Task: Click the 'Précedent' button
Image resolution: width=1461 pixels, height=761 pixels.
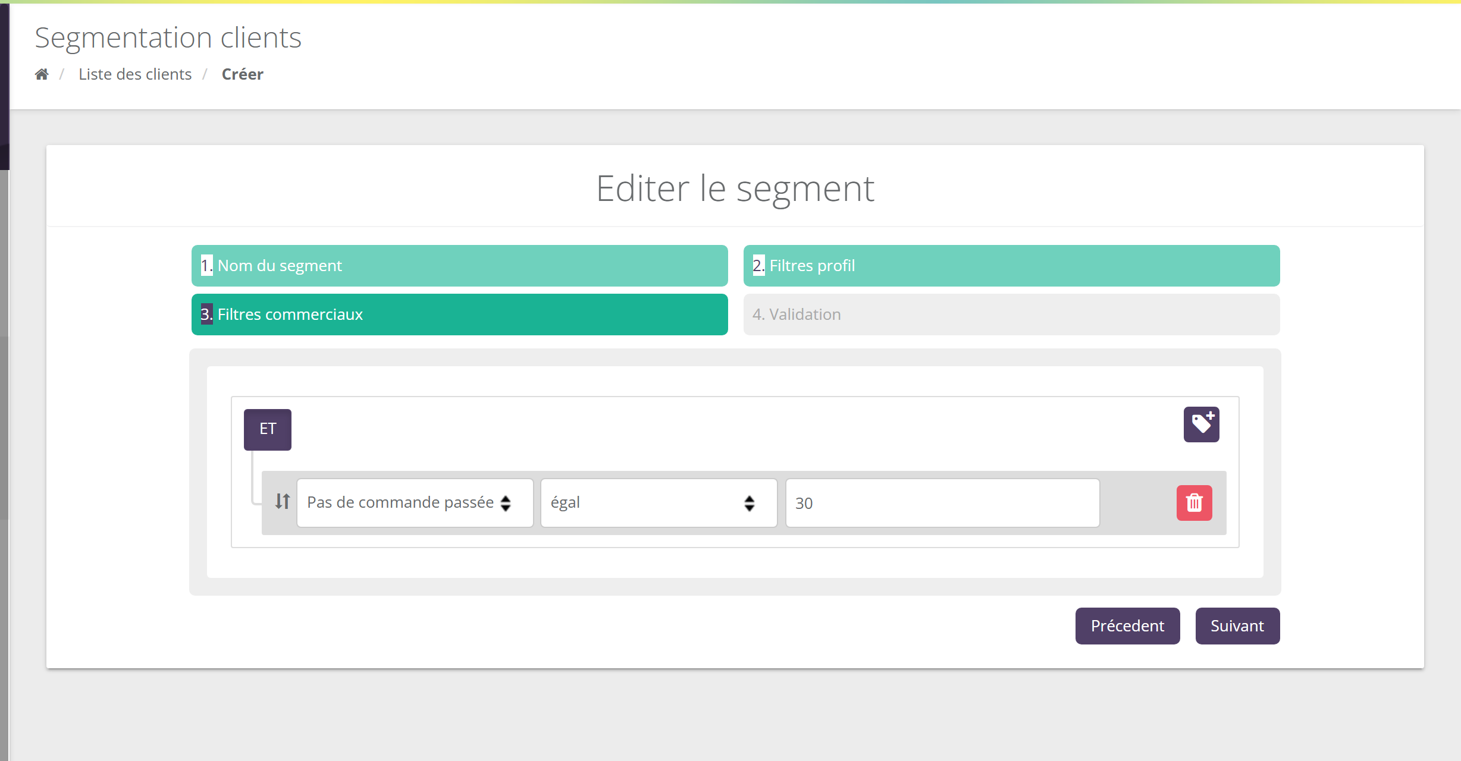Action: click(1127, 626)
